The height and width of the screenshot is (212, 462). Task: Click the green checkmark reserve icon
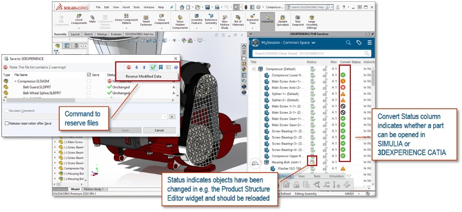(153, 67)
